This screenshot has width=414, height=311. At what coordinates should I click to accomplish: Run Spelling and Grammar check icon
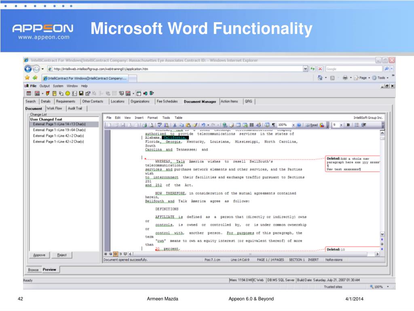pos(159,125)
